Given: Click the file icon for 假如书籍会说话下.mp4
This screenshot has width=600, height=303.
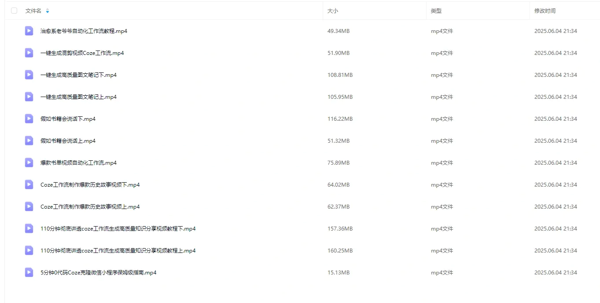Looking at the screenshot, I should click(29, 119).
